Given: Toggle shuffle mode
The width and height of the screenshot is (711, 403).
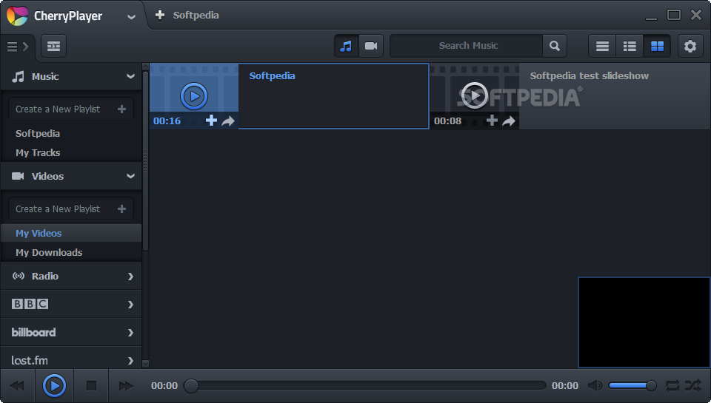Looking at the screenshot, I should 693,386.
